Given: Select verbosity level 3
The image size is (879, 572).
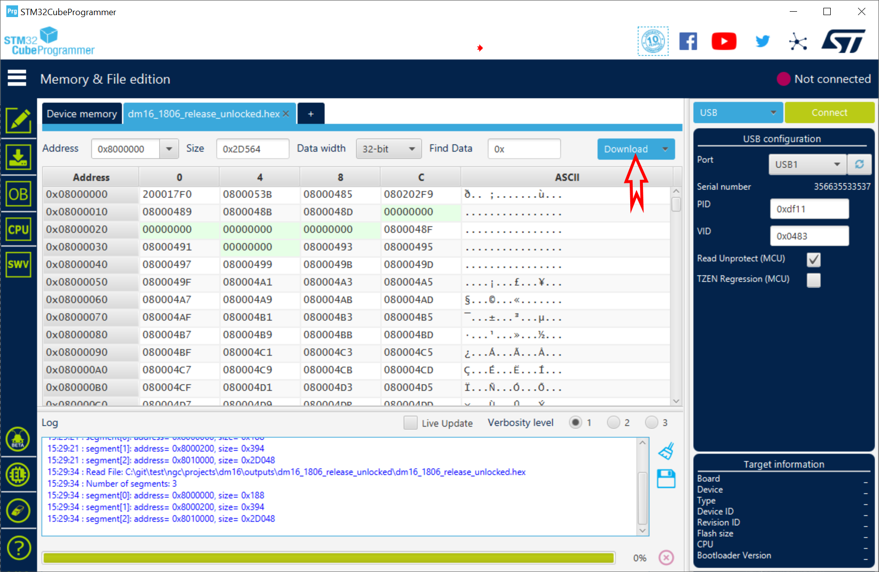Looking at the screenshot, I should [x=651, y=422].
